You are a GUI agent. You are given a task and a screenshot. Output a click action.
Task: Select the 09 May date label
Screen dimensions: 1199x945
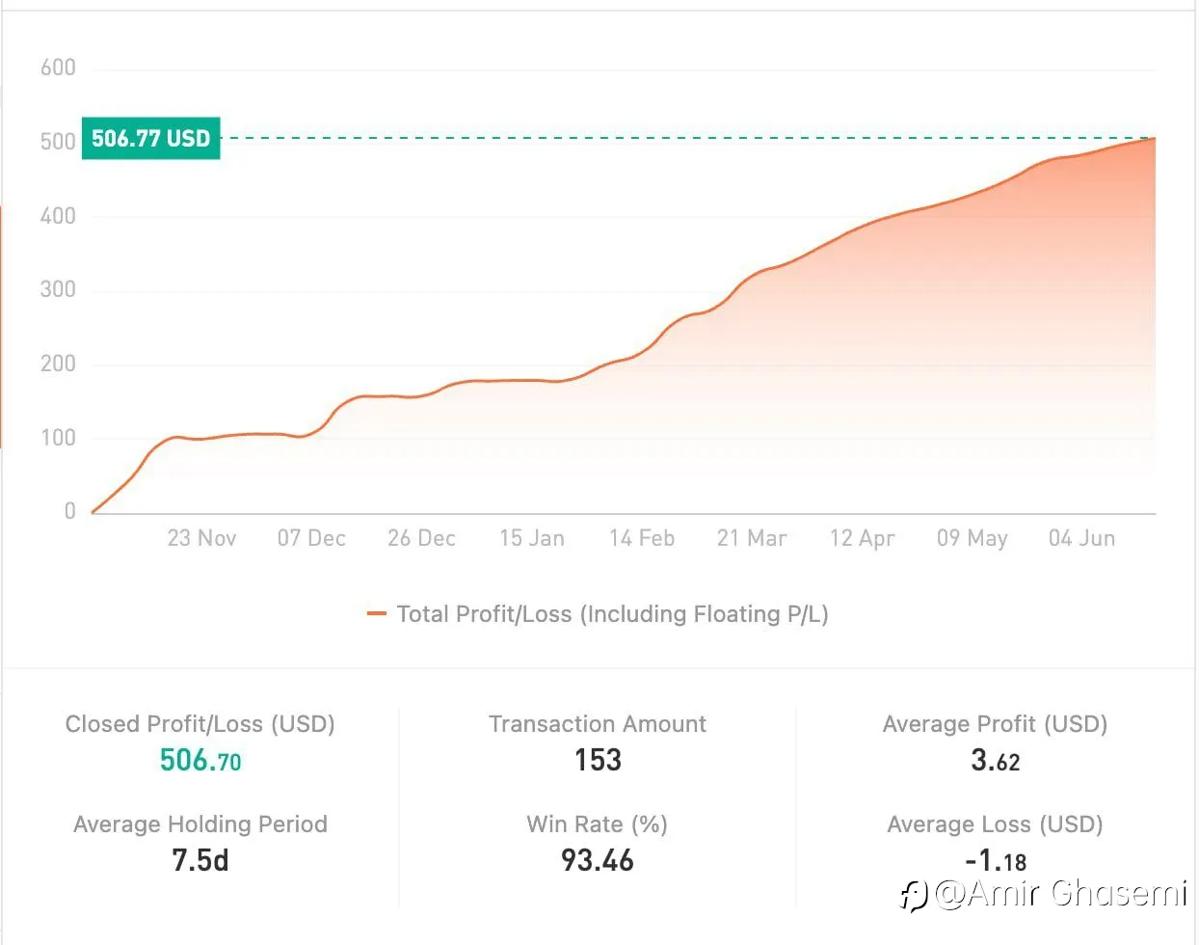pos(972,538)
